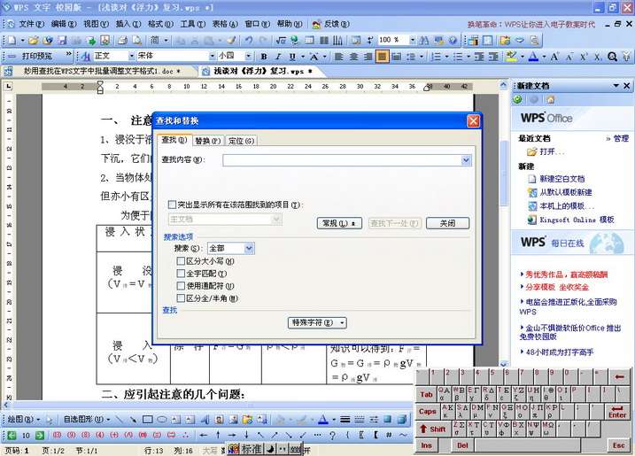635x456 pixels.
Task: Click the New document toolbar icon
Action: coord(12,40)
